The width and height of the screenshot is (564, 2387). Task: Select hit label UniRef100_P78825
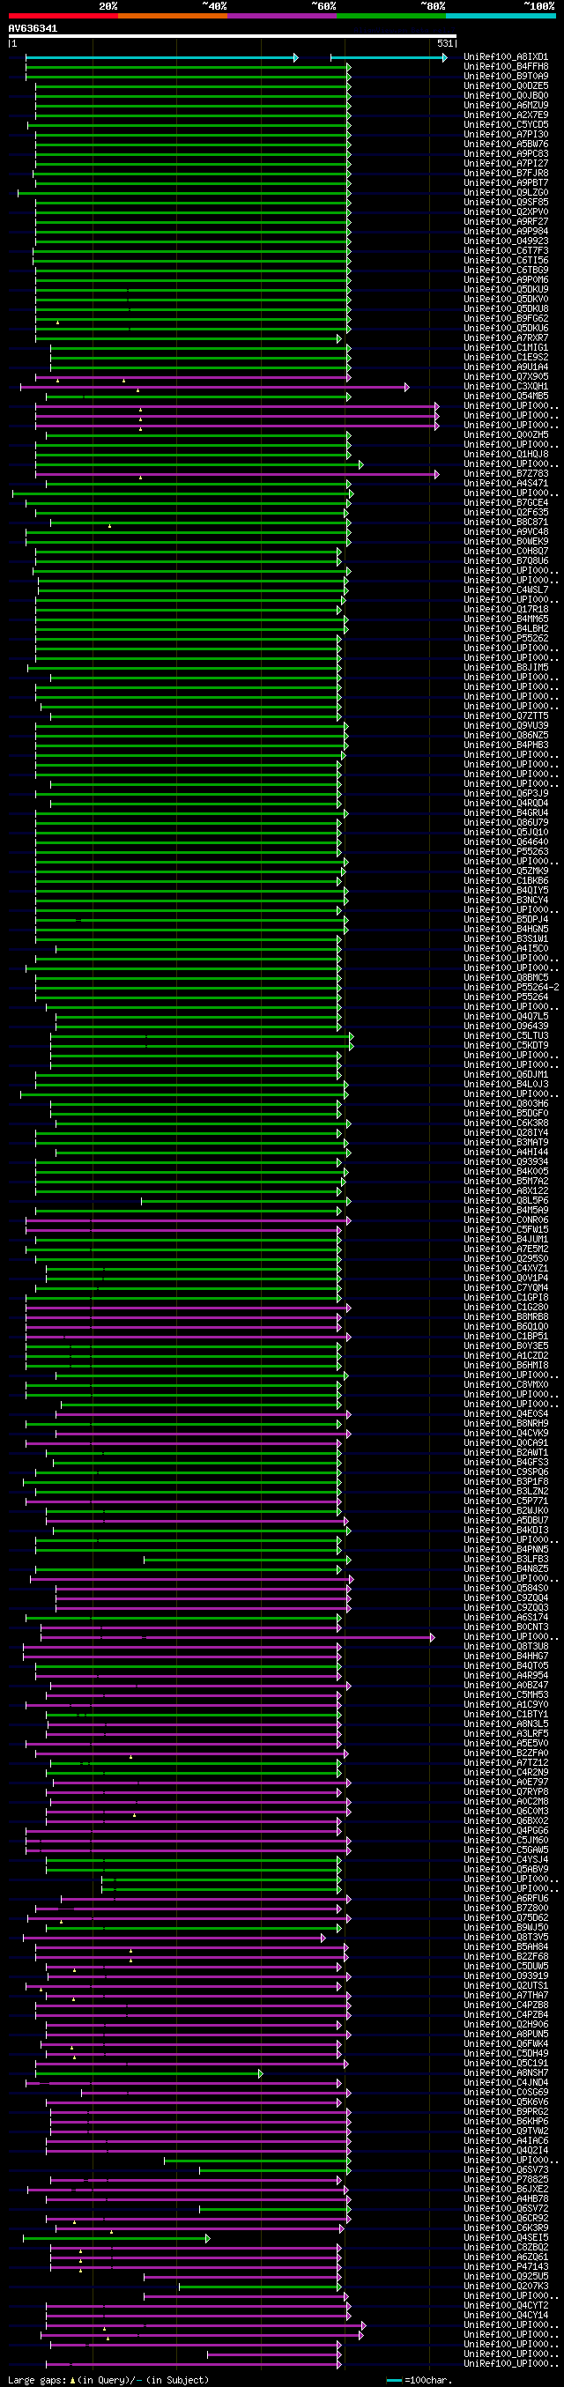506,2180
